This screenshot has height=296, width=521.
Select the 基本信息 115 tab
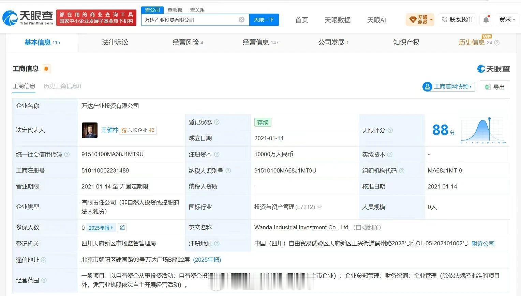(42, 43)
